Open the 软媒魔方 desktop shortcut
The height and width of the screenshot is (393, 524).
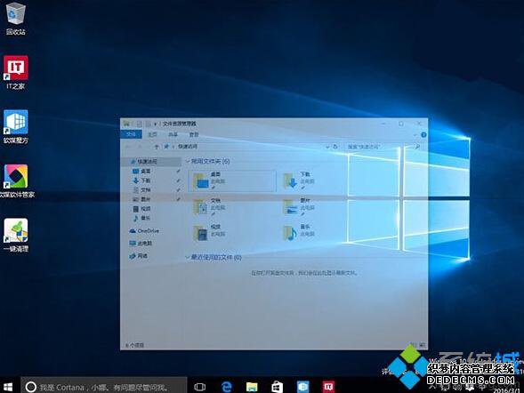(16, 127)
